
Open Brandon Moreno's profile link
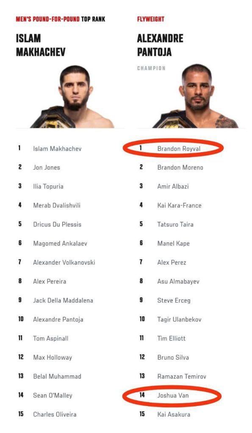pyautogui.click(x=180, y=167)
